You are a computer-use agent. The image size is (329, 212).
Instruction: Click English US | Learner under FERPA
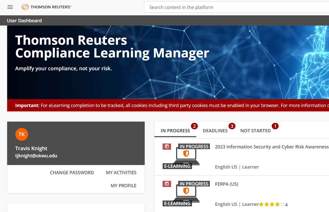click(x=237, y=204)
